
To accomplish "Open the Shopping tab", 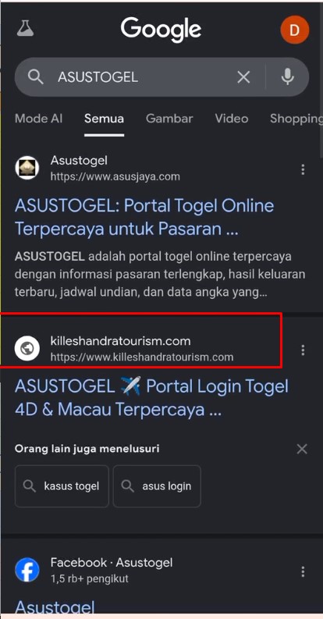I will [x=296, y=119].
